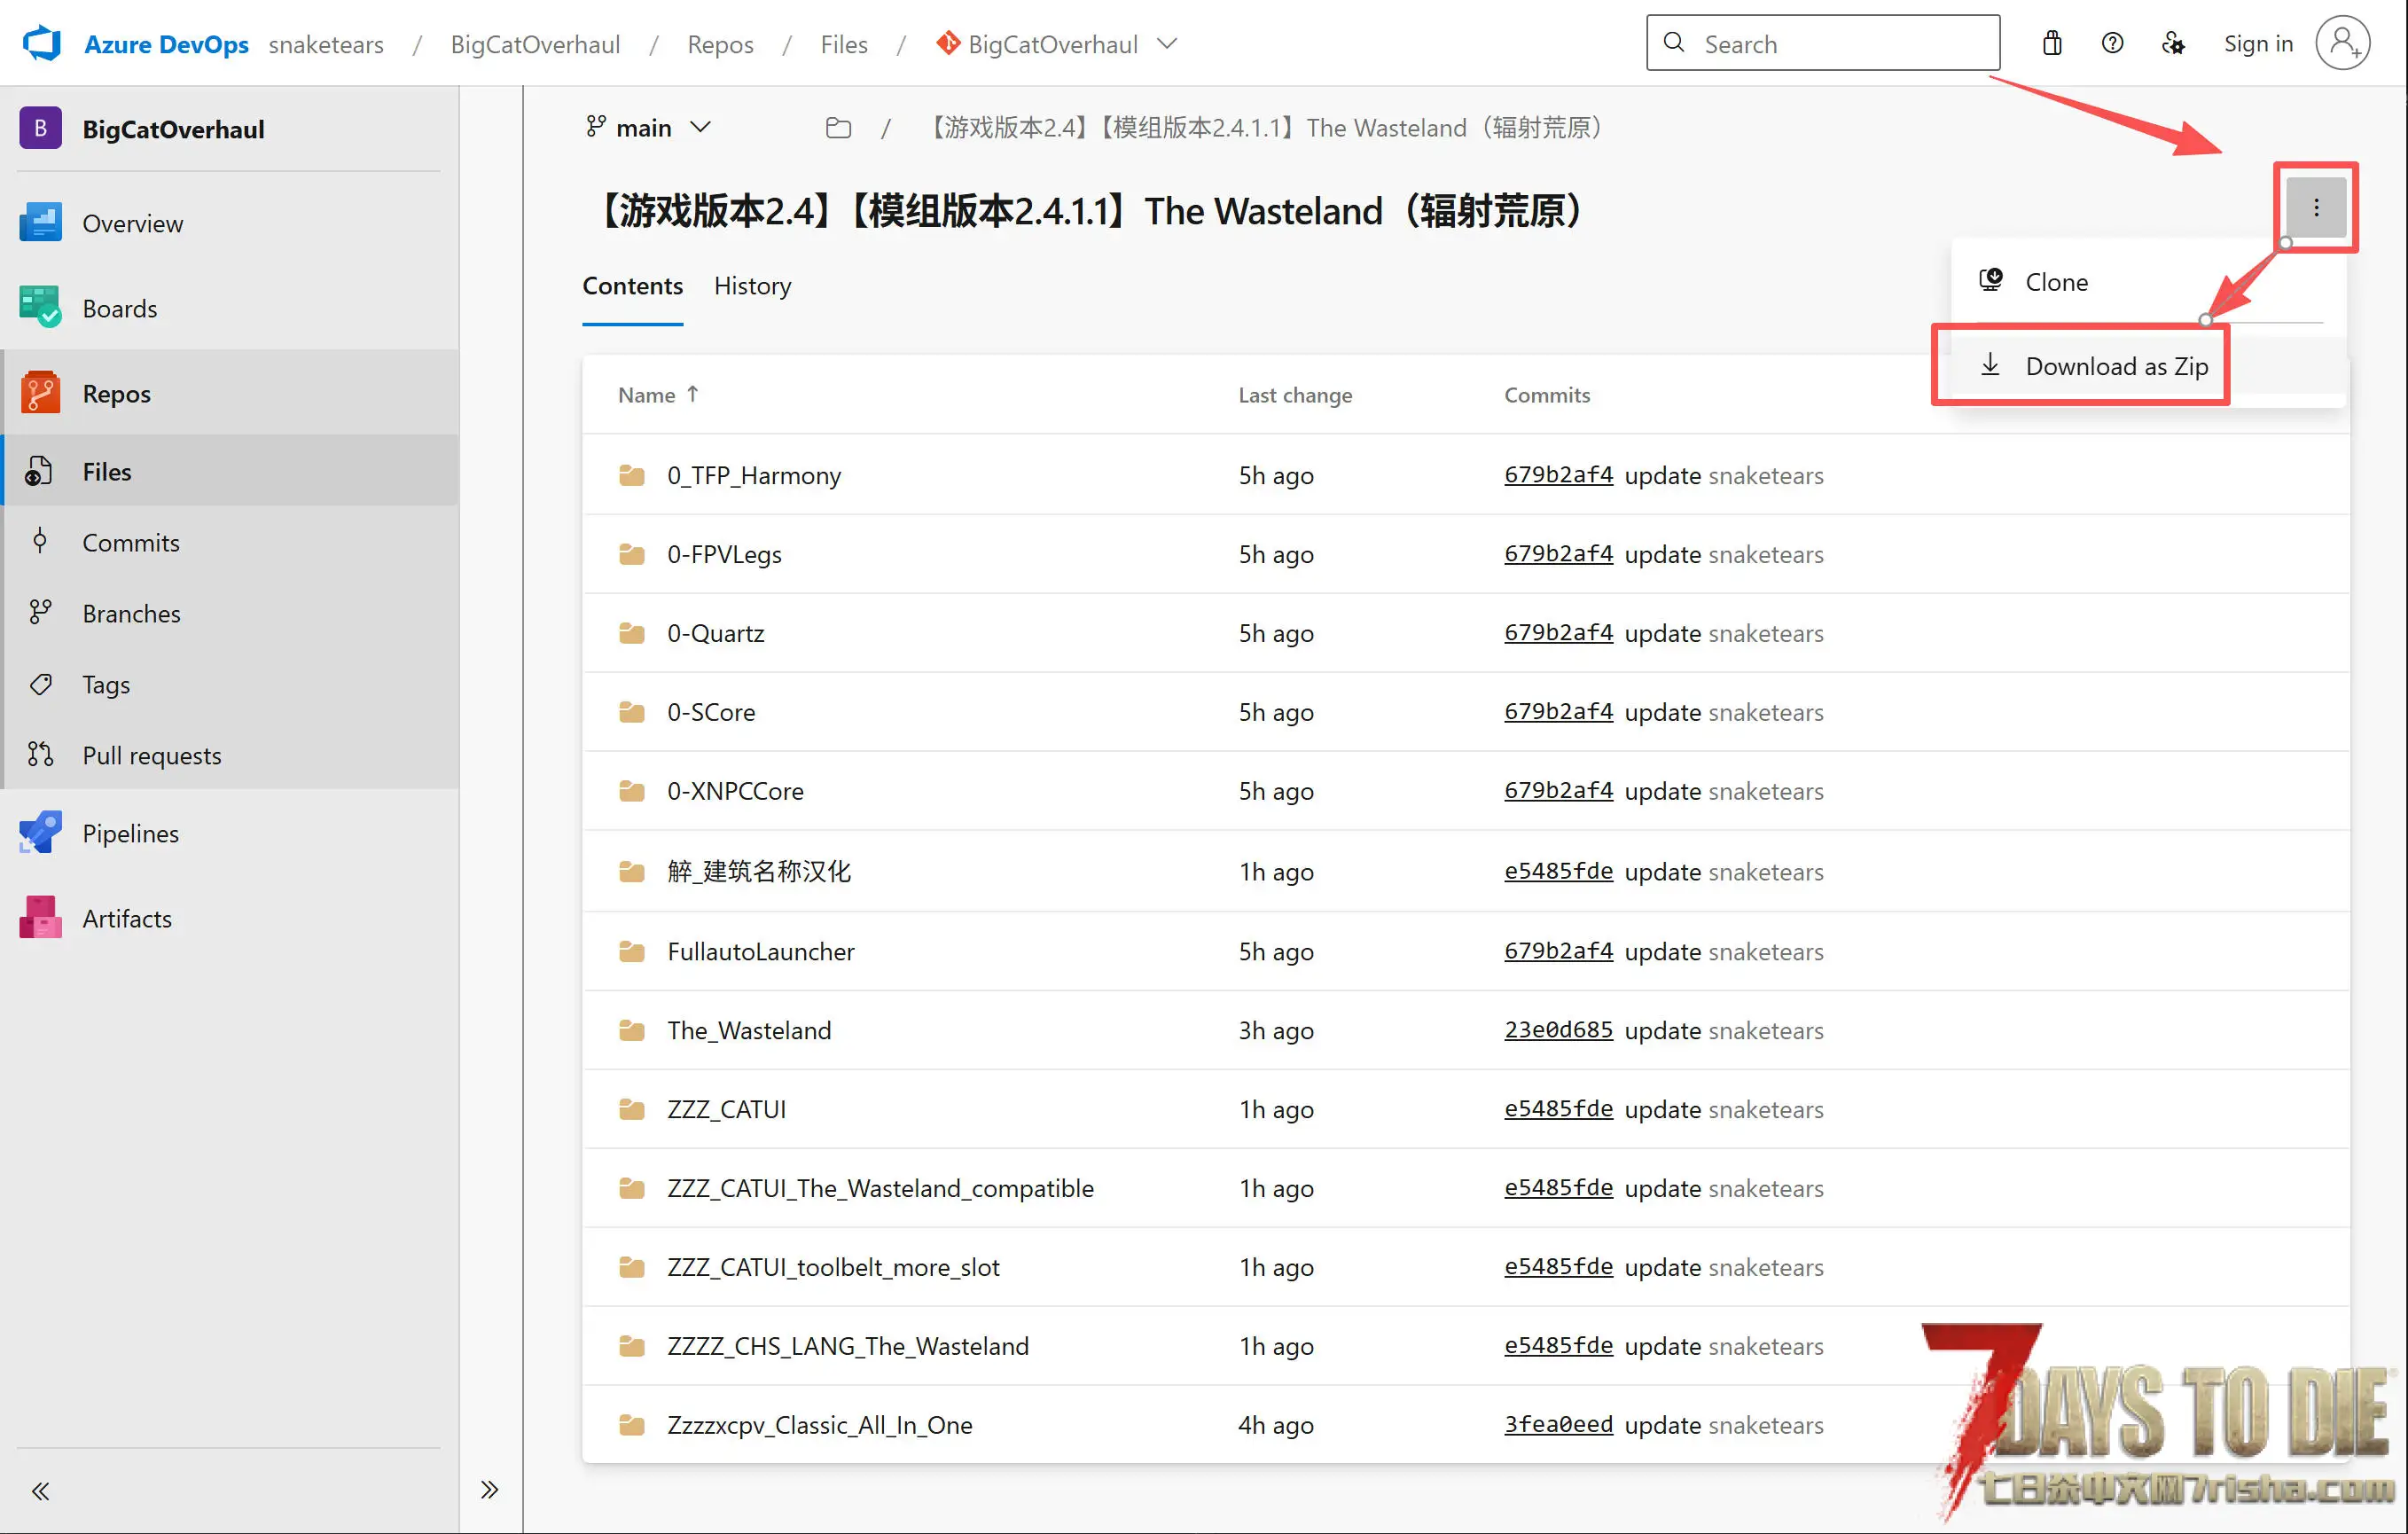Open the Overview icon in sidebar
The image size is (2408, 1534).
coord(40,223)
